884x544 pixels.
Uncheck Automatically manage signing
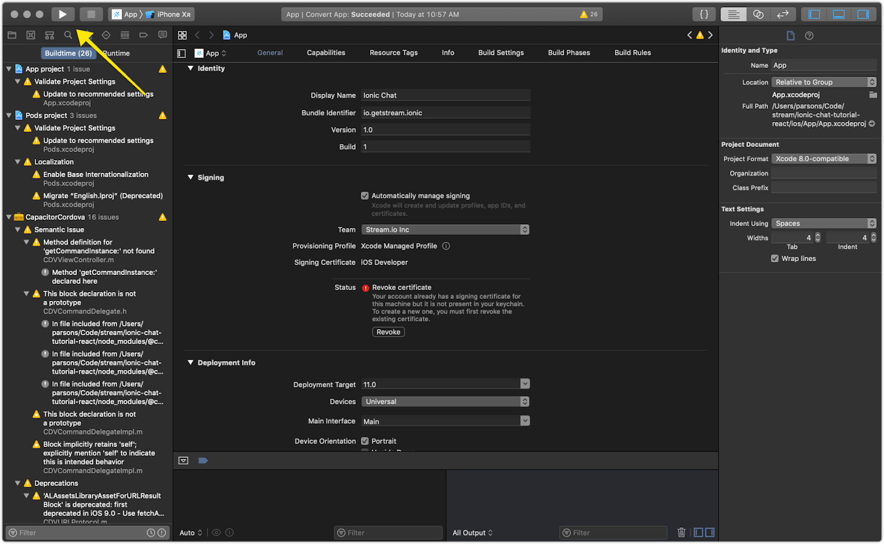click(x=365, y=196)
